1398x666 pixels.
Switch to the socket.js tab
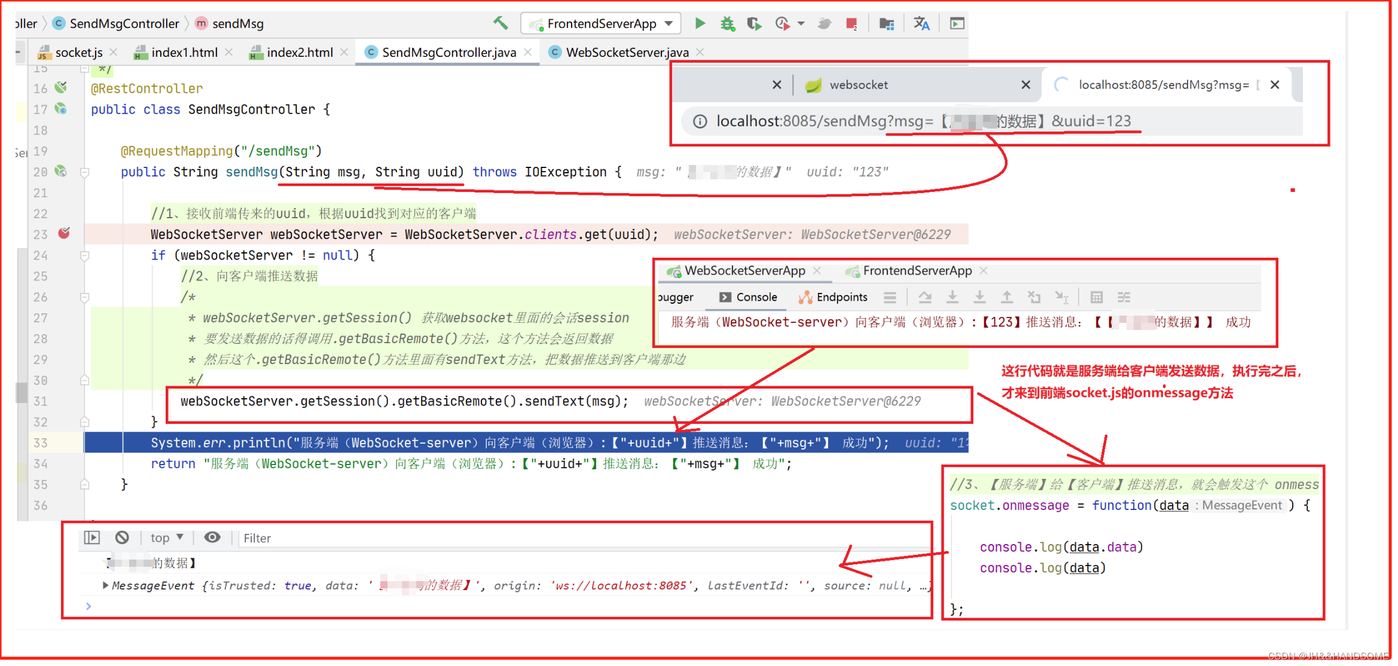pos(72,51)
